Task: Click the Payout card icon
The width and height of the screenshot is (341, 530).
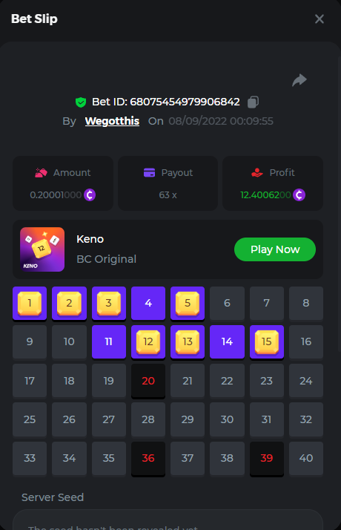Action: click(x=149, y=172)
